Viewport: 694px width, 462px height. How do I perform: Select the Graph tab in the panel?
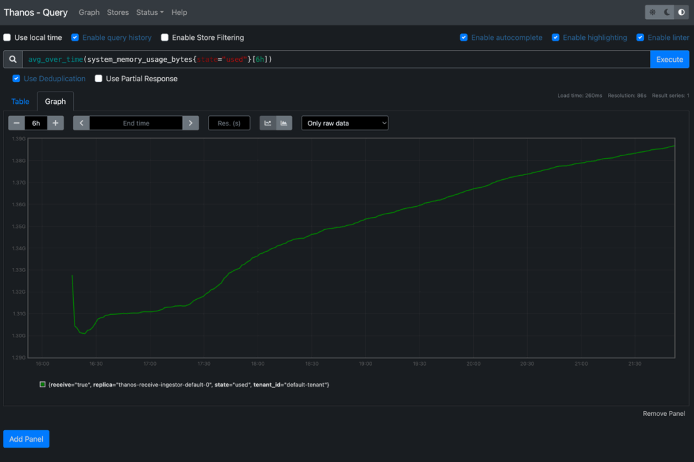[x=56, y=102]
